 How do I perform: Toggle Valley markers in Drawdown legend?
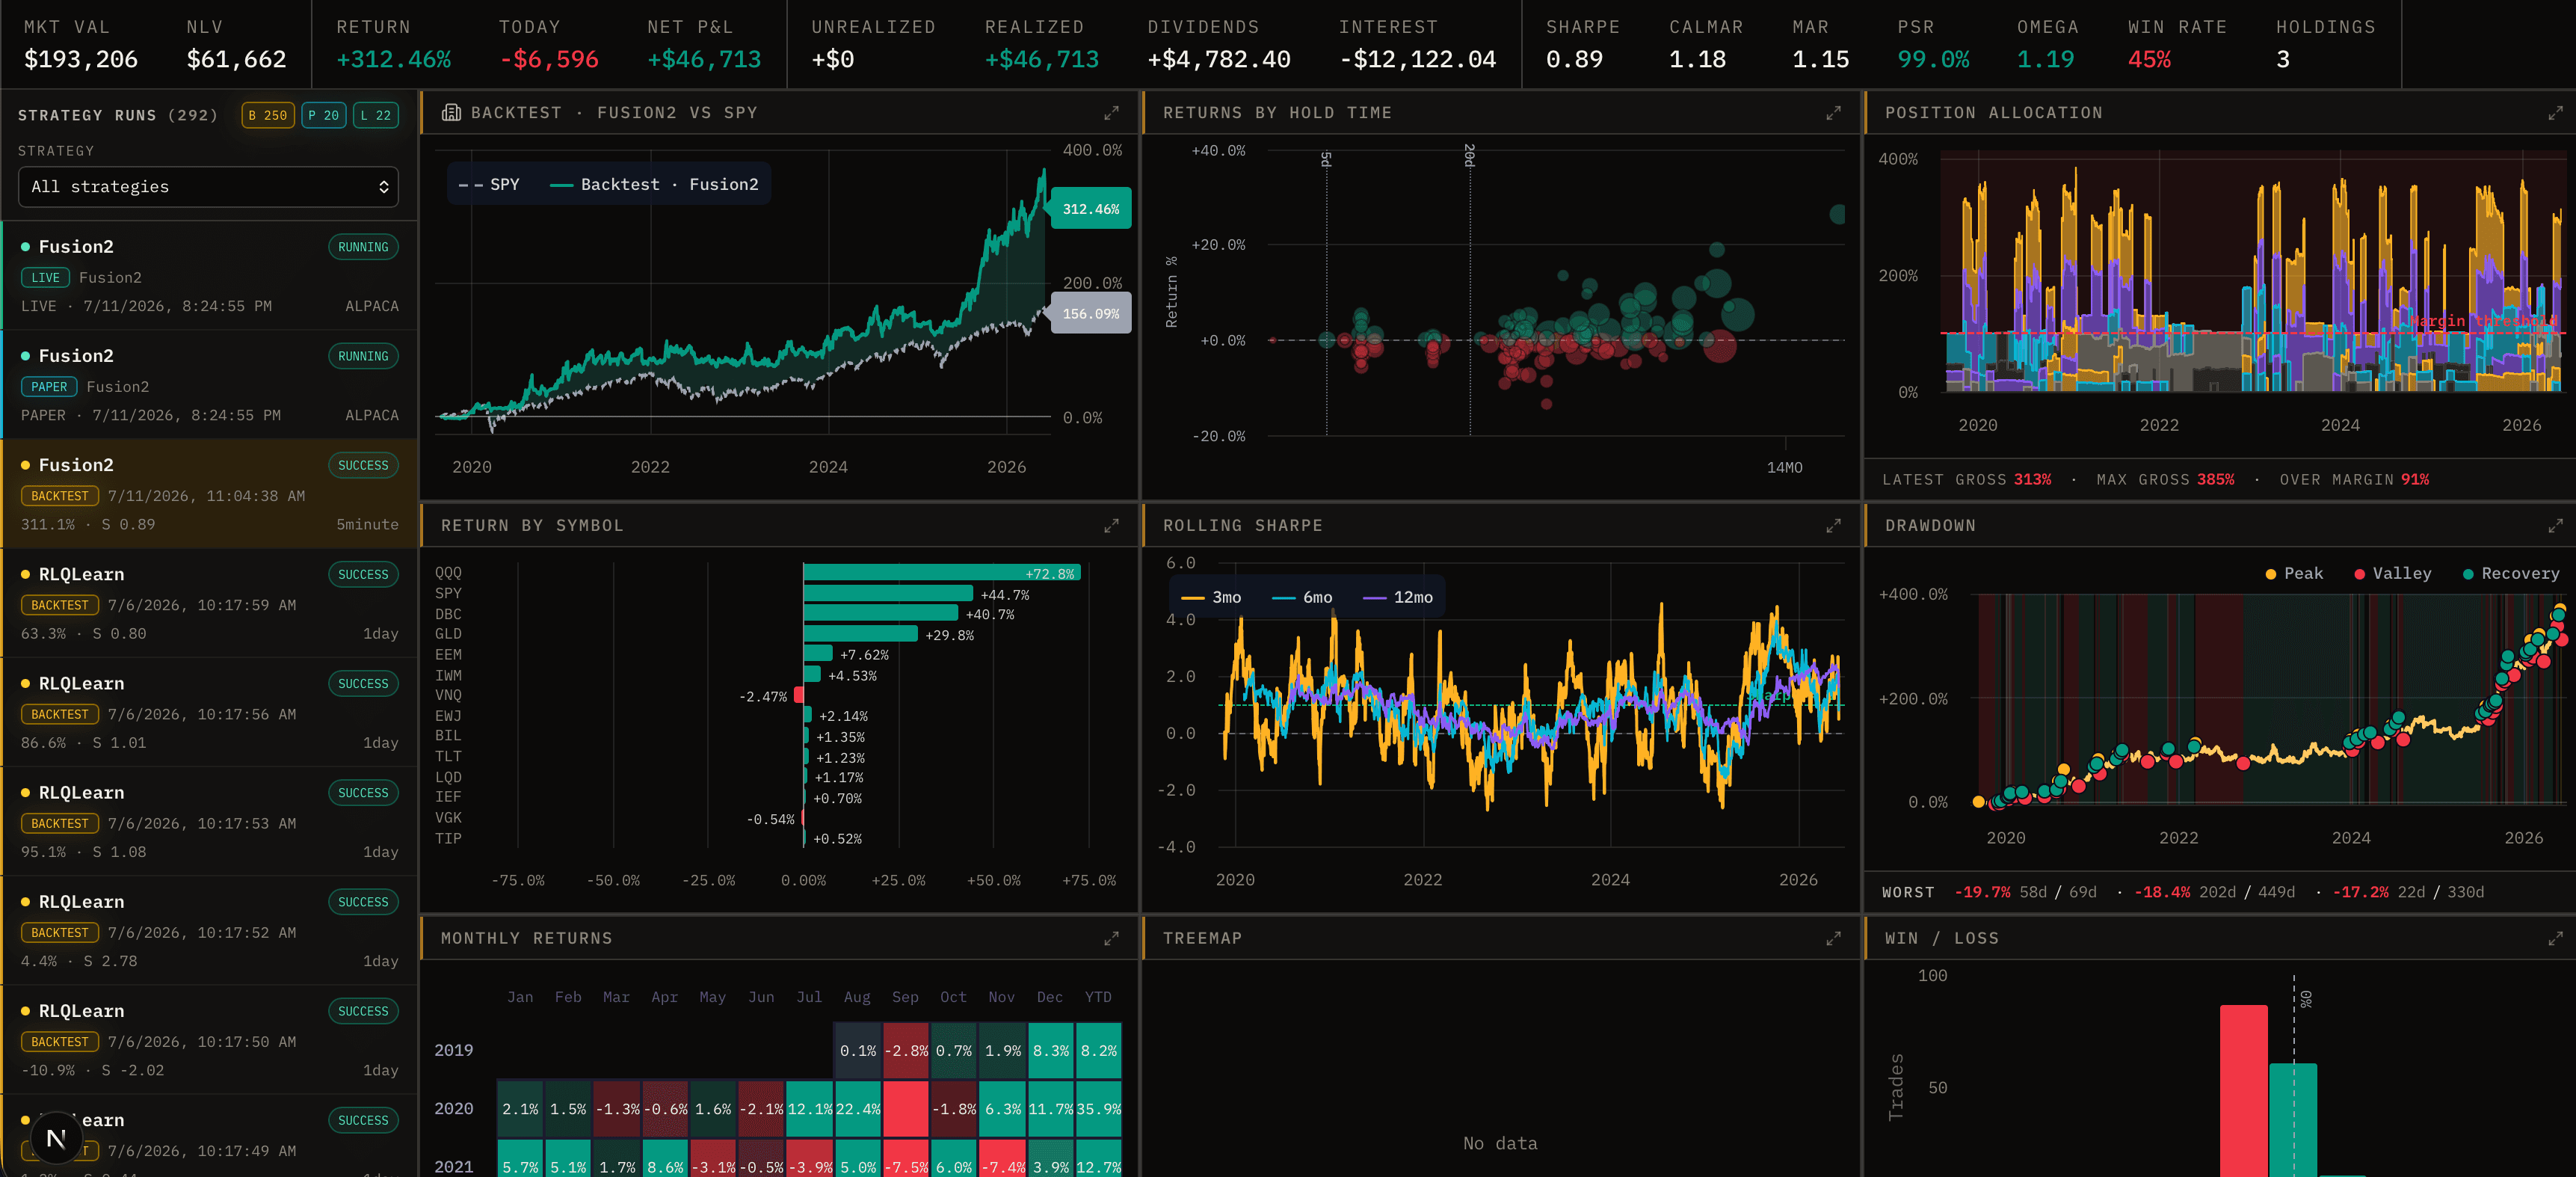(x=2393, y=574)
